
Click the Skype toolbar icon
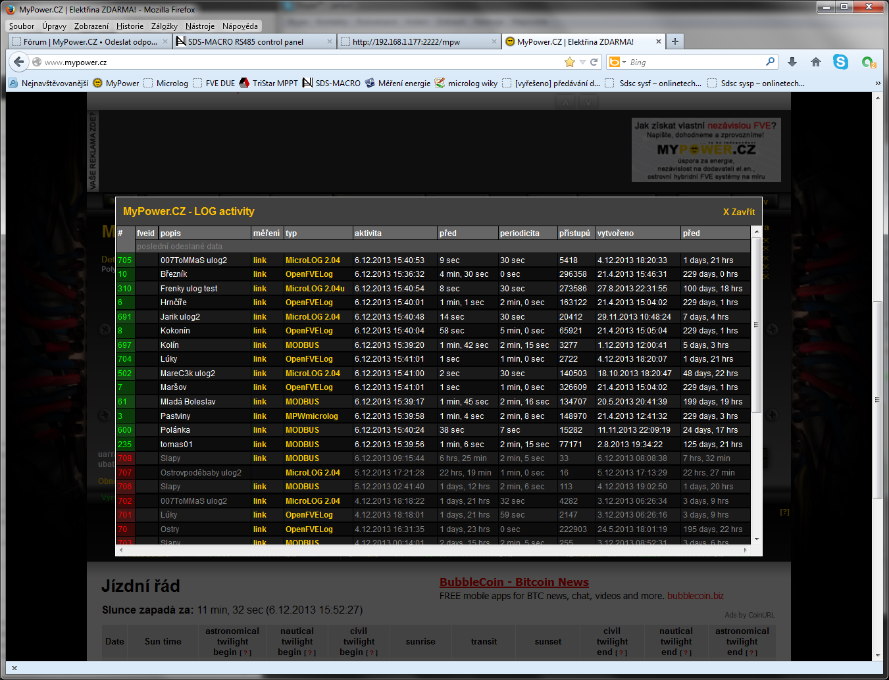[840, 62]
